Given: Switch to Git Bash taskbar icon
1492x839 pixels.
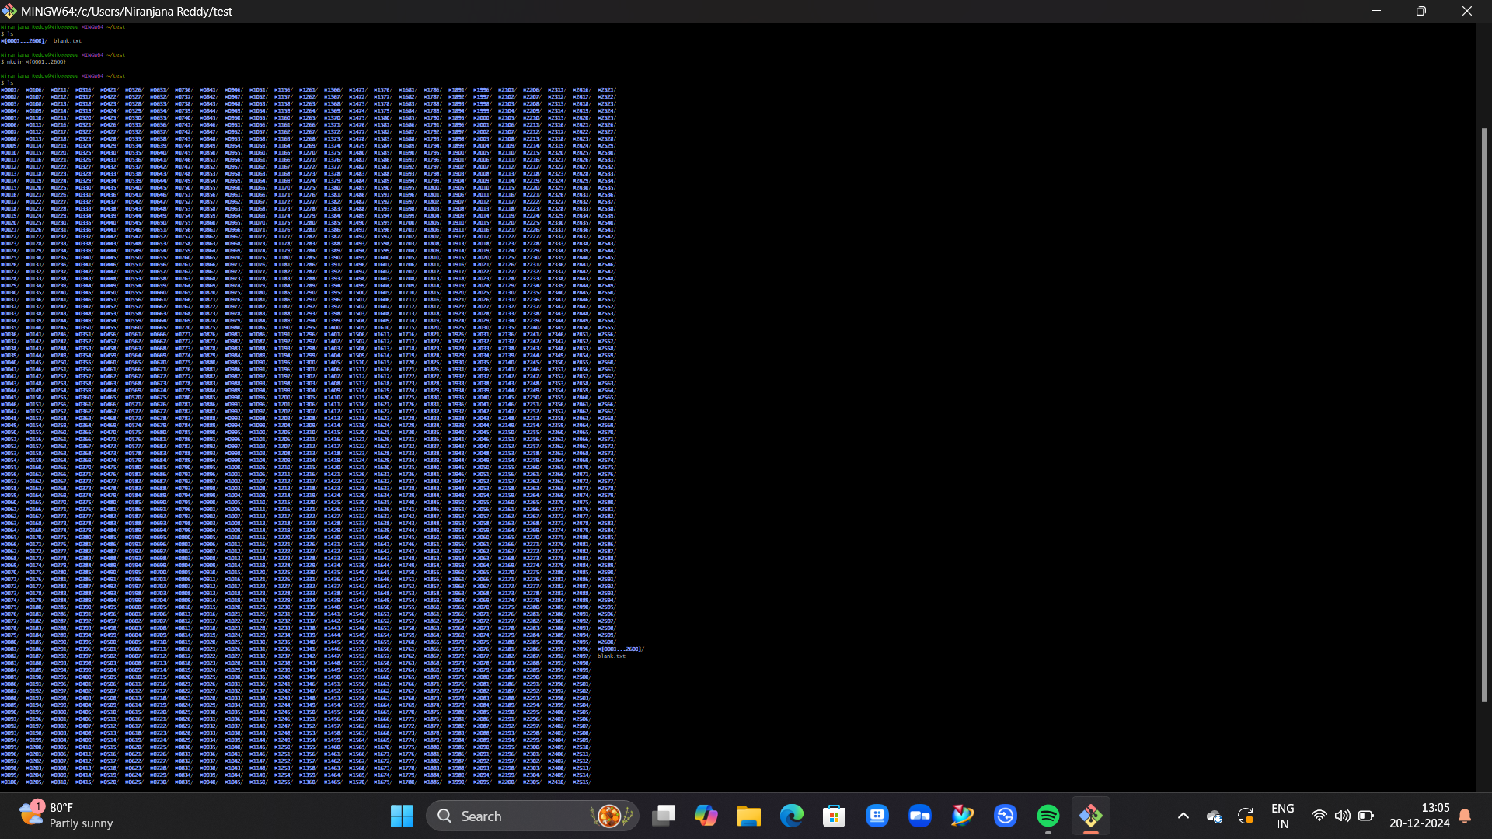Looking at the screenshot, I should pos(1090,816).
